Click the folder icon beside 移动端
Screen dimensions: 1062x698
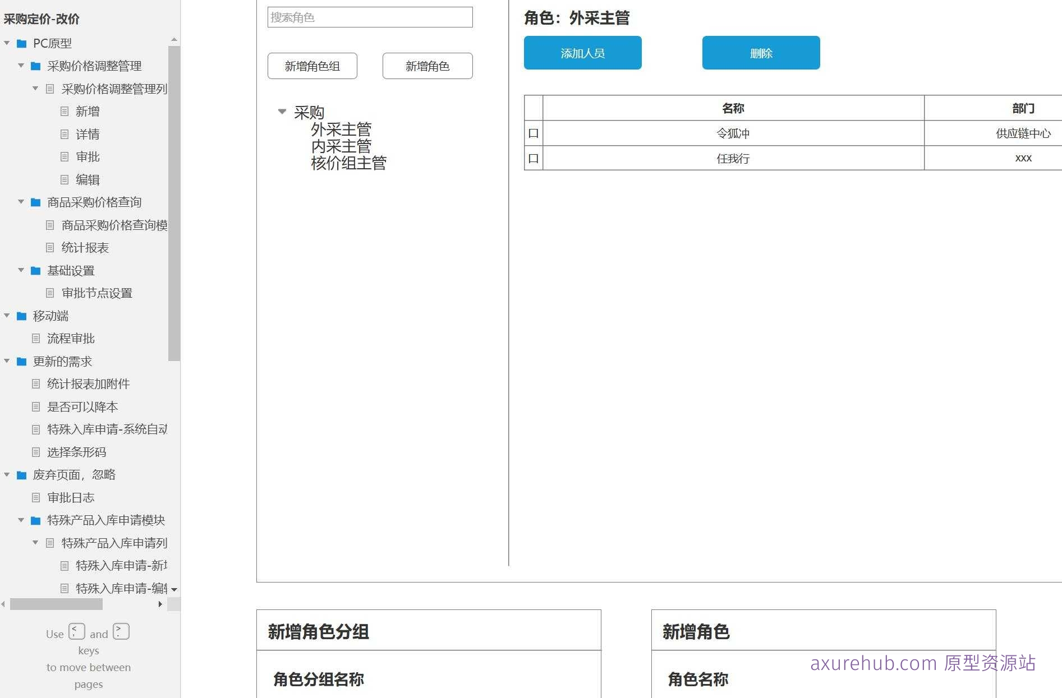tap(21, 316)
